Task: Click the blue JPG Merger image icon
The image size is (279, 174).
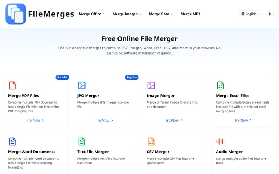Action: [81, 85]
